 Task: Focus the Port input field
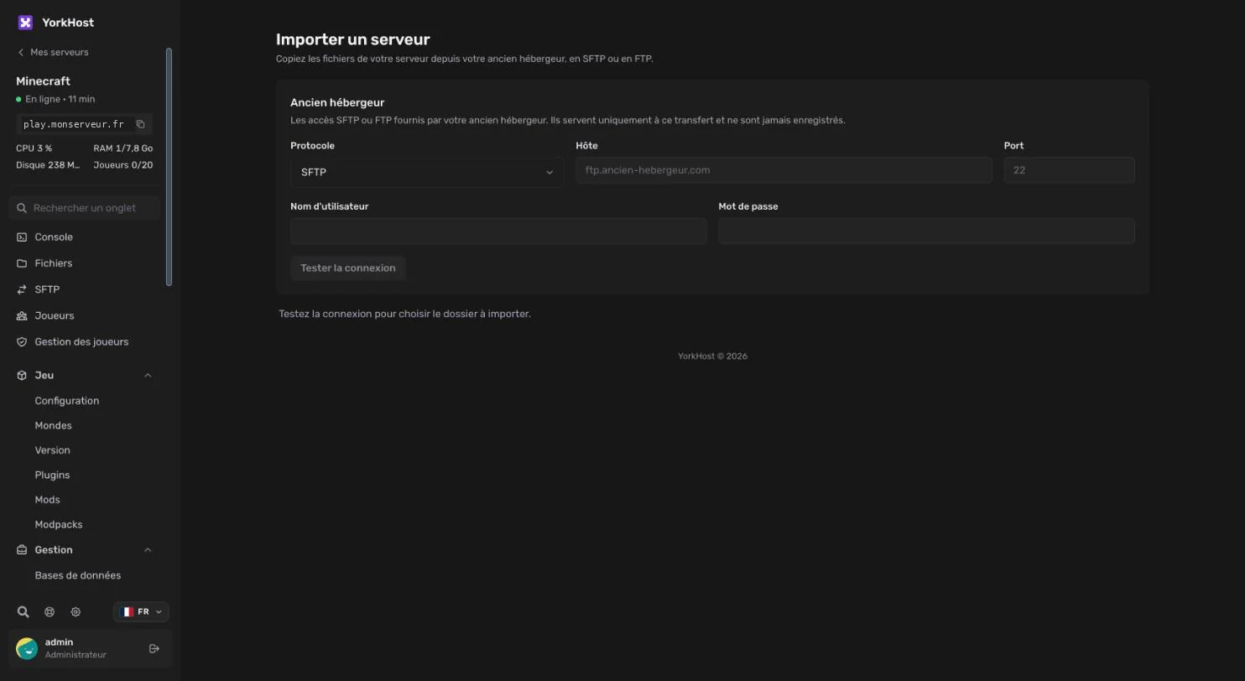1069,170
